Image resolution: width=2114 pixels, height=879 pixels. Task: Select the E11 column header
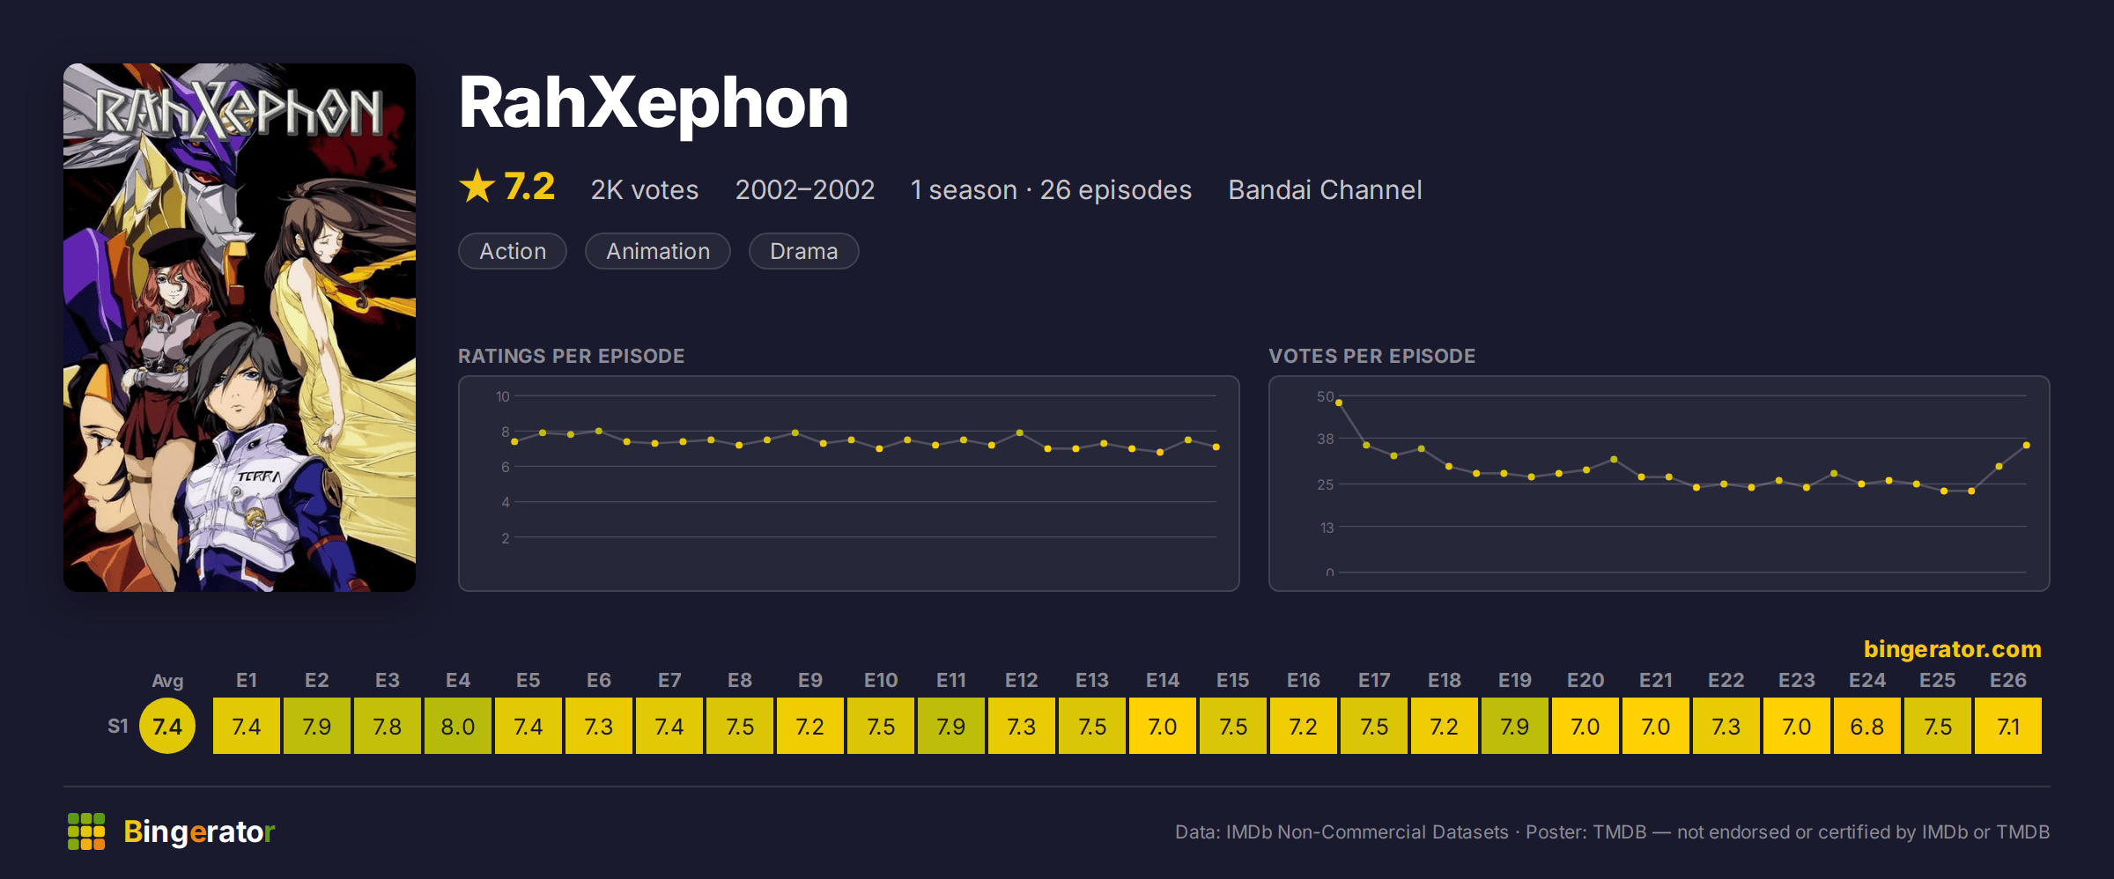click(x=951, y=680)
